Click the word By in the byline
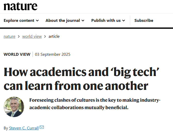 (x=6, y=128)
